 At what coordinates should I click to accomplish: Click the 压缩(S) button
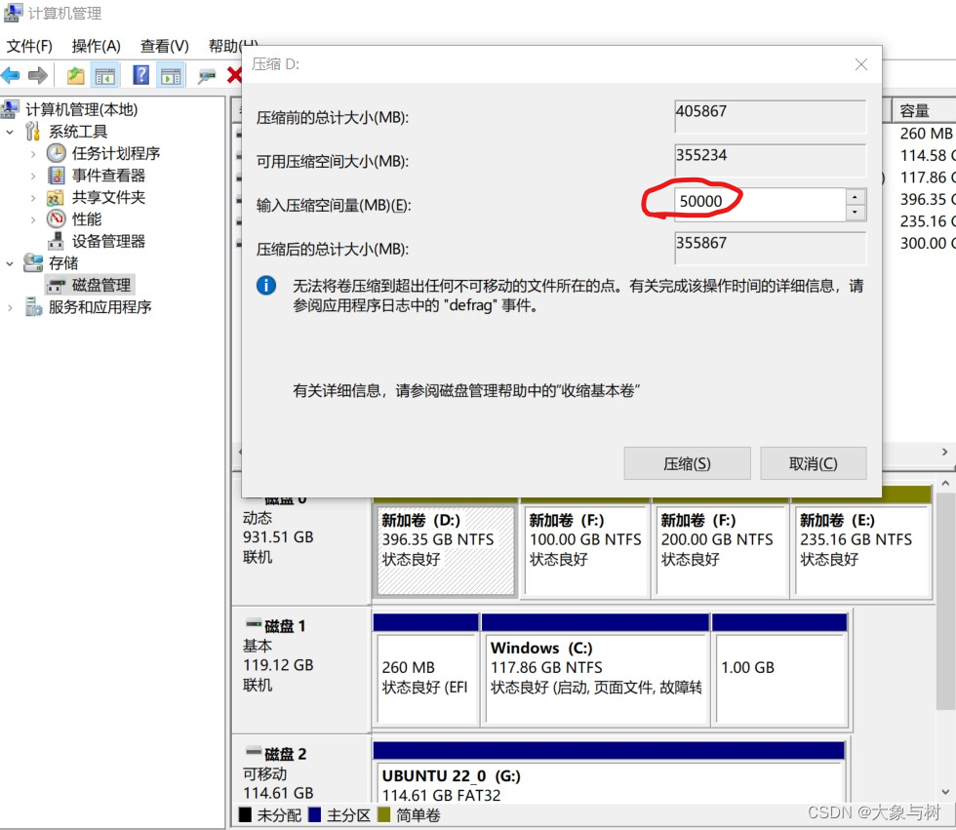(687, 463)
